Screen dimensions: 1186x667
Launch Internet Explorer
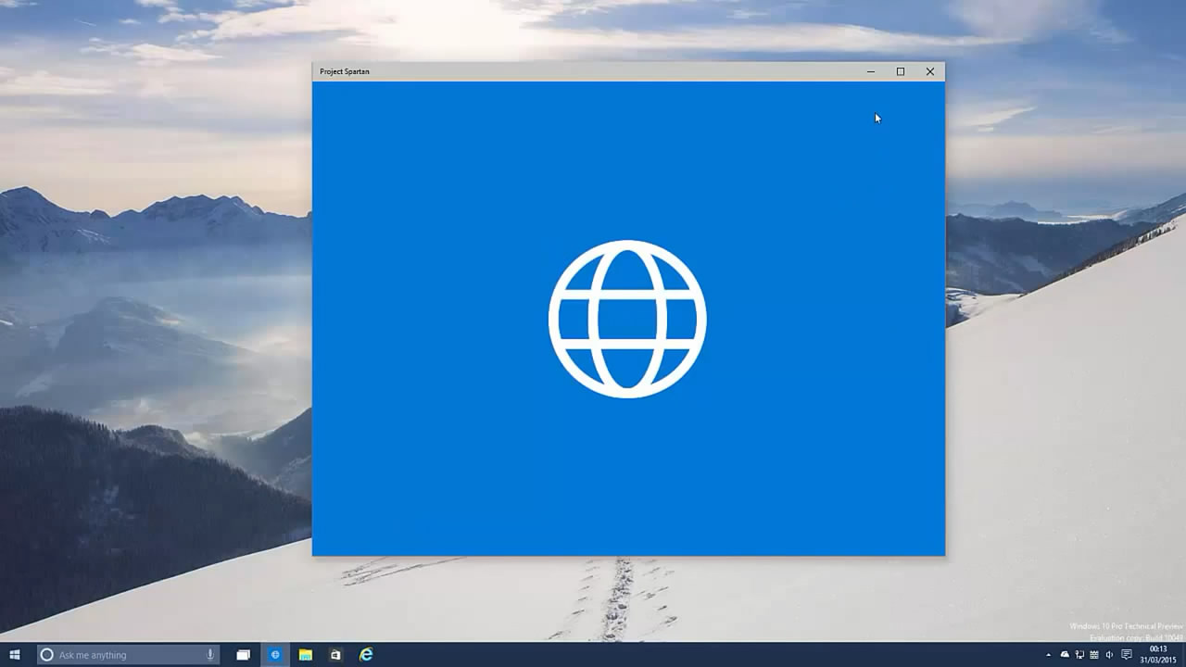tap(367, 655)
